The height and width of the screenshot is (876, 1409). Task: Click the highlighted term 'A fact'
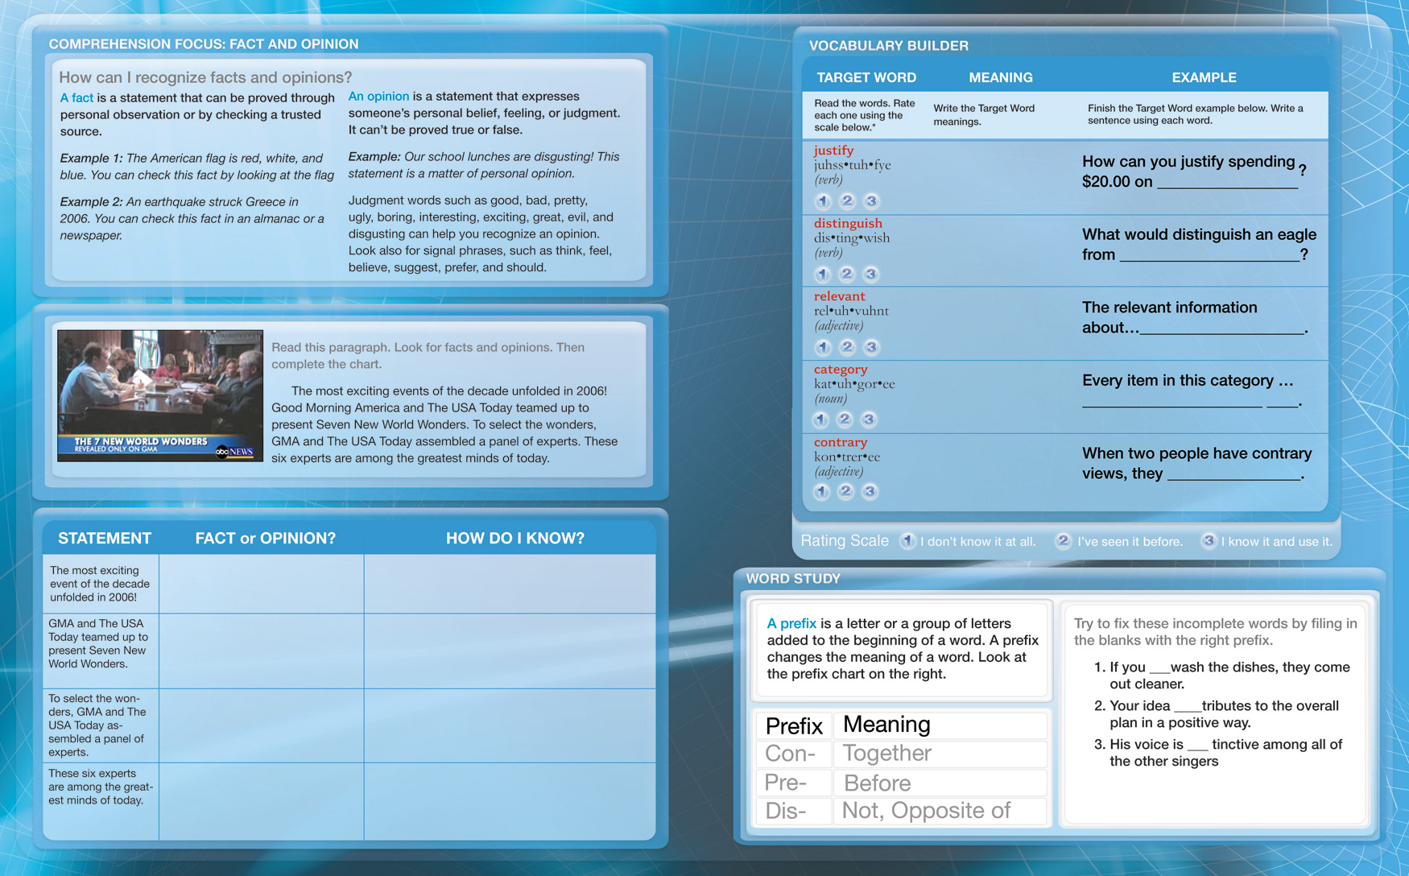coord(76,97)
